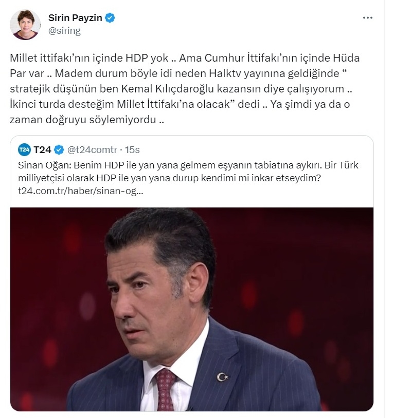Open Sirin Payzin's profile picture
The height and width of the screenshot is (418, 393).
click(25, 25)
